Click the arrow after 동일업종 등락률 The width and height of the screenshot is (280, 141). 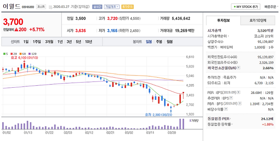tap(232, 124)
